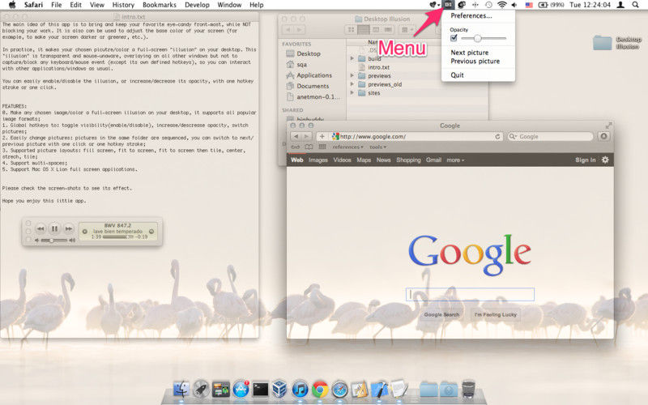Click the Google search text field

[470, 294]
